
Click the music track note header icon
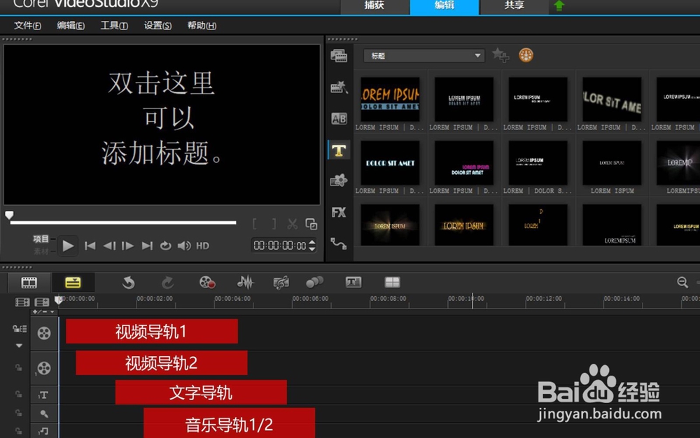click(43, 431)
